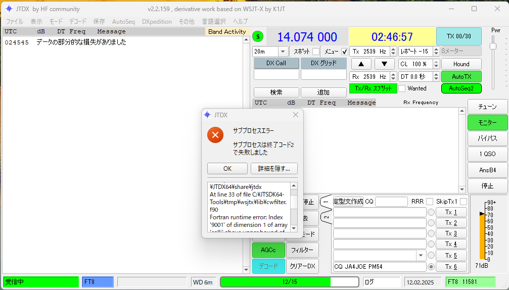Click the Hound button
Image resolution: width=509 pixels, height=290 pixels.
461,64
